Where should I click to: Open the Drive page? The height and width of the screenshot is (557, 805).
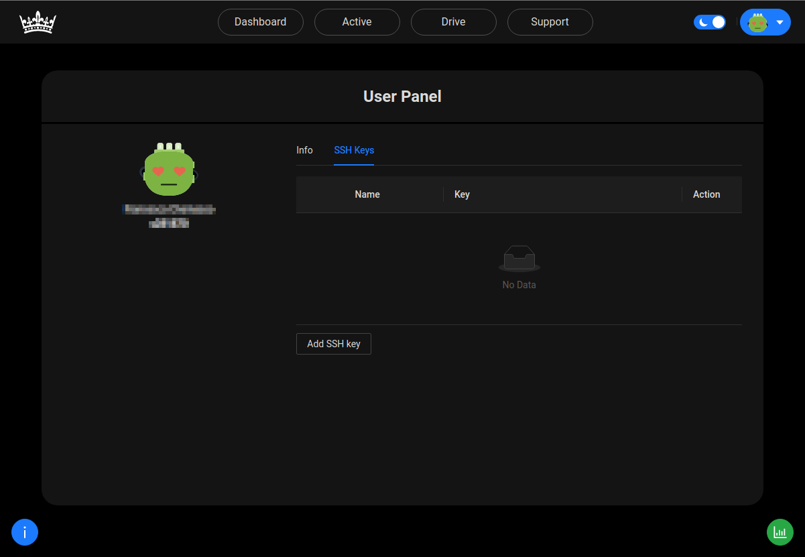pyautogui.click(x=453, y=21)
